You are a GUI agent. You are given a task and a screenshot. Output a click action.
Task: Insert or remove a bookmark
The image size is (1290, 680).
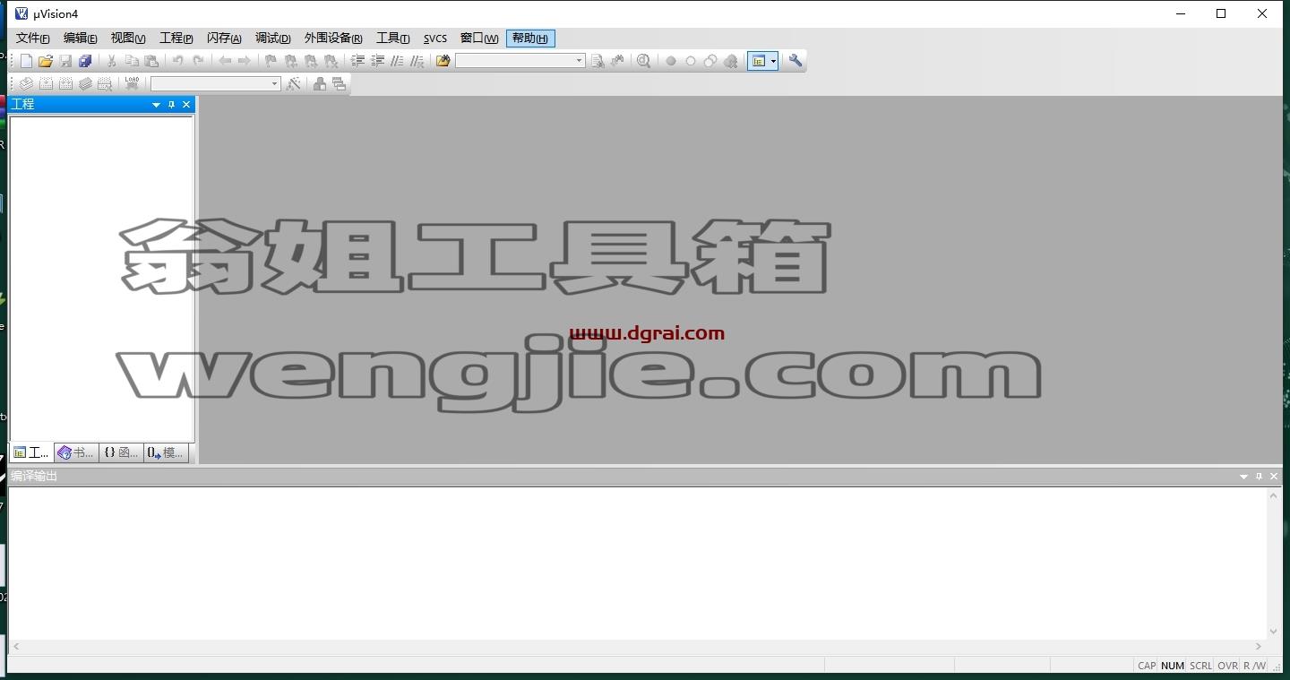pyautogui.click(x=270, y=61)
